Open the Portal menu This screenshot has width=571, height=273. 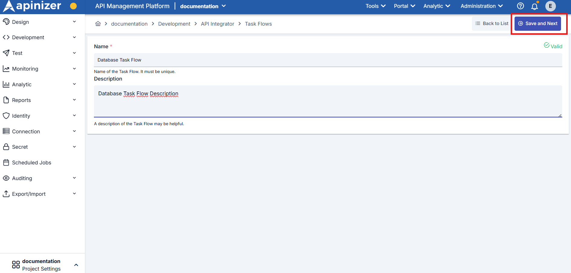tap(404, 6)
